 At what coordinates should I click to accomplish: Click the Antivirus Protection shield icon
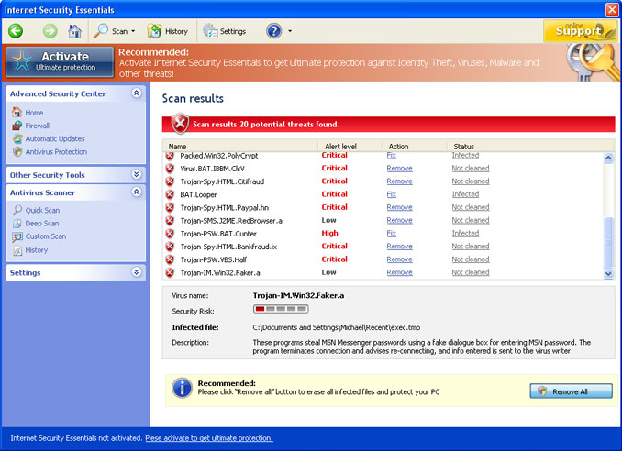[17, 152]
